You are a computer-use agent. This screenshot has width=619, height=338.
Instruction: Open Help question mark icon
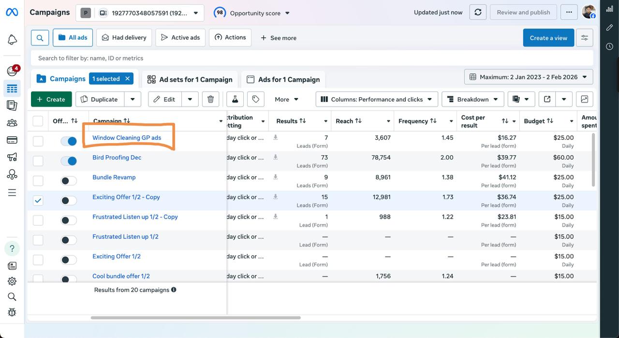[x=12, y=248]
